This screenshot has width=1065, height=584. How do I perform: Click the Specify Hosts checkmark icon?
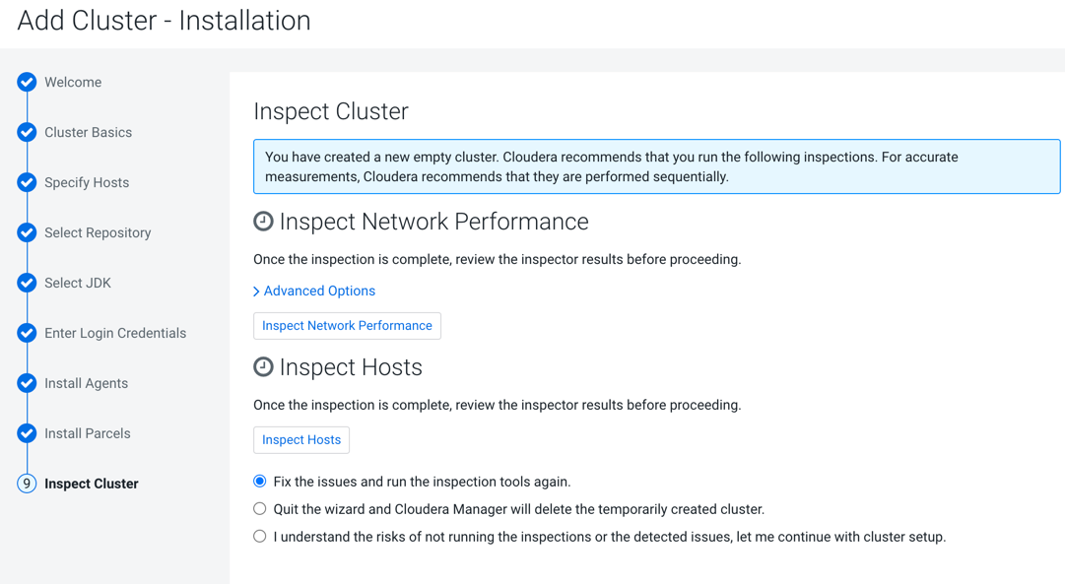point(27,182)
